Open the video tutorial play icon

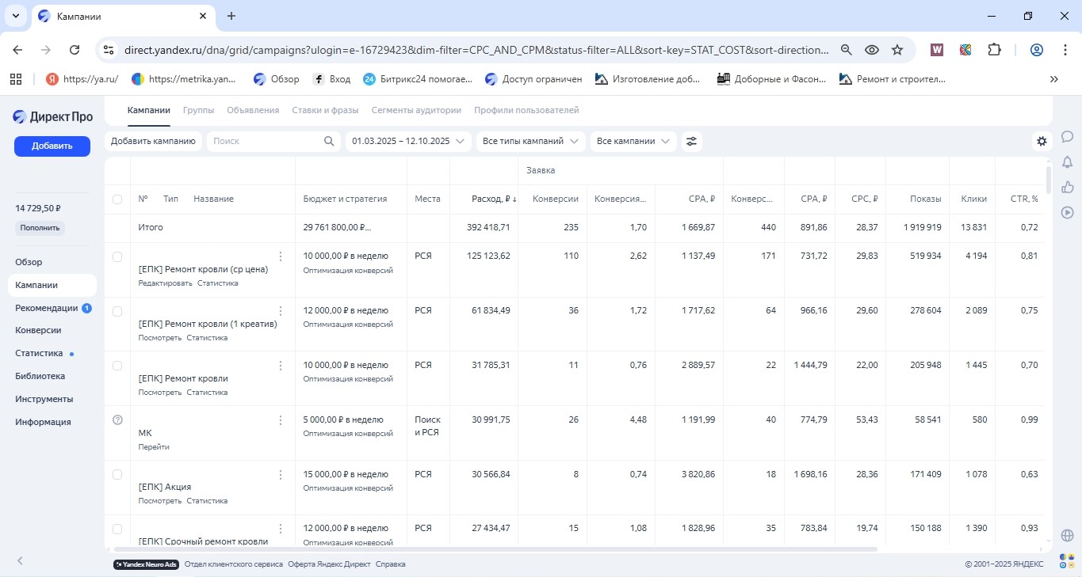pos(1067,212)
